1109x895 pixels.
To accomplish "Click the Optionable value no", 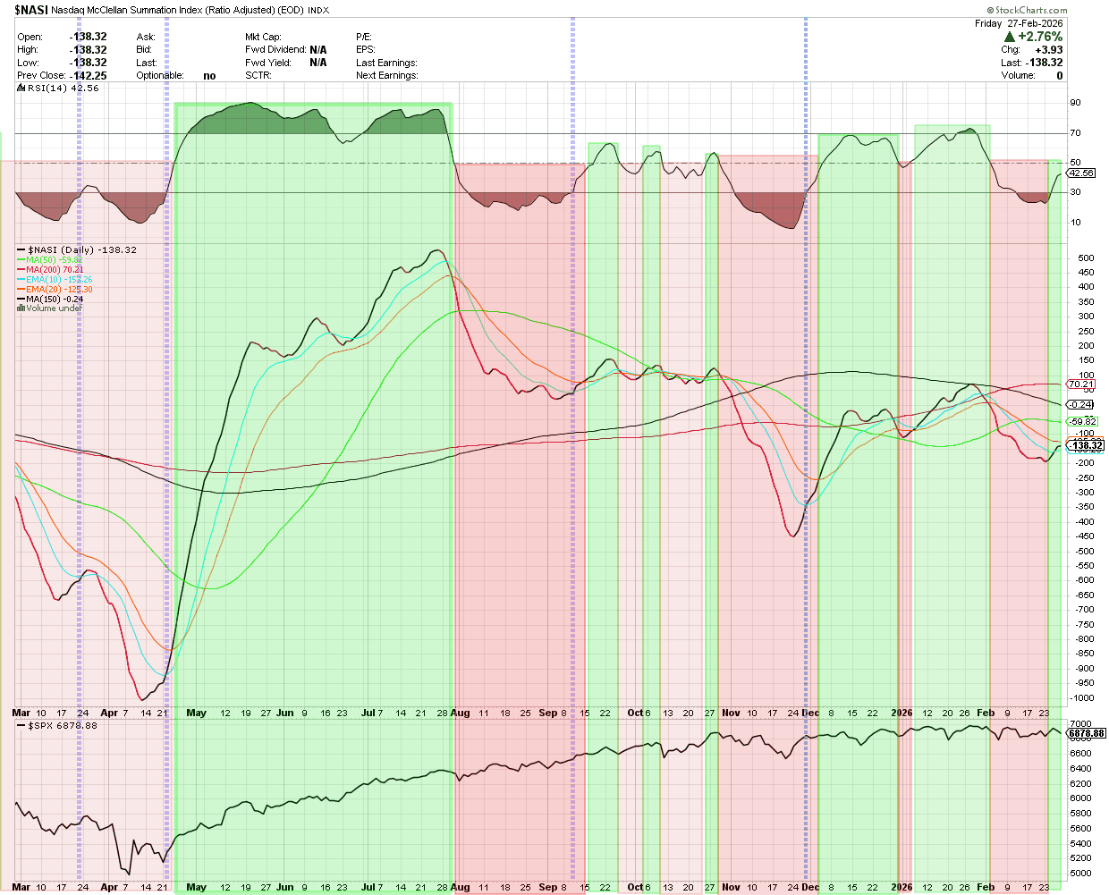I will (x=209, y=76).
